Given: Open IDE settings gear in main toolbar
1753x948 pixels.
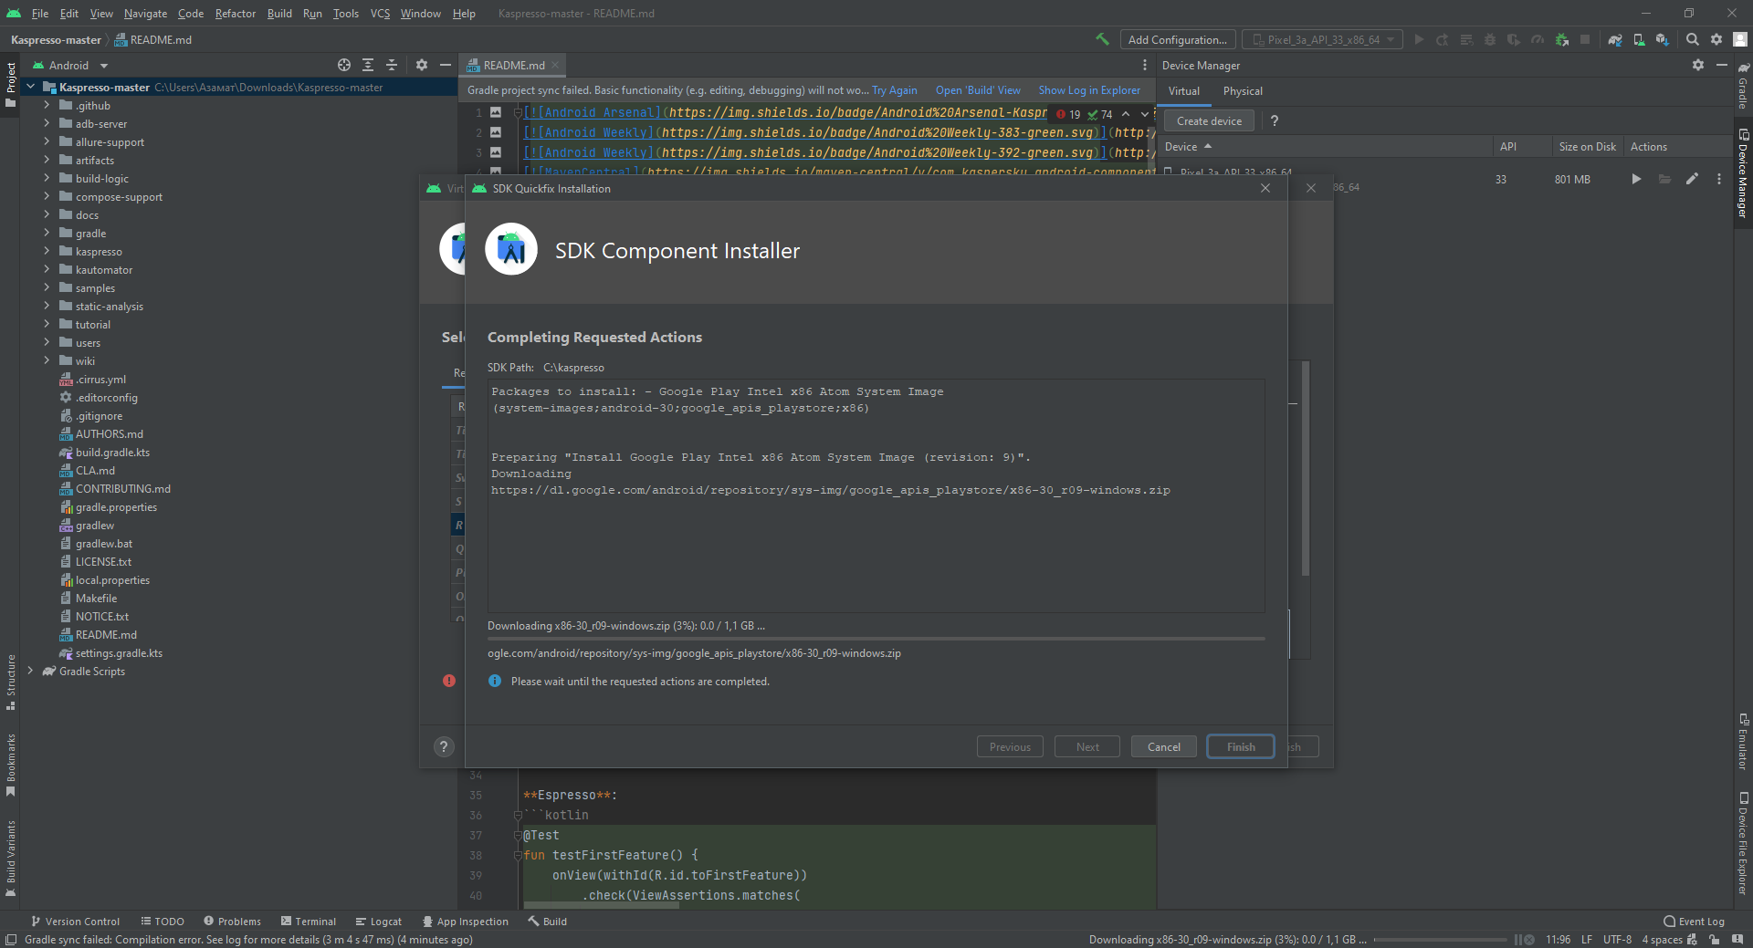Looking at the screenshot, I should (1716, 39).
